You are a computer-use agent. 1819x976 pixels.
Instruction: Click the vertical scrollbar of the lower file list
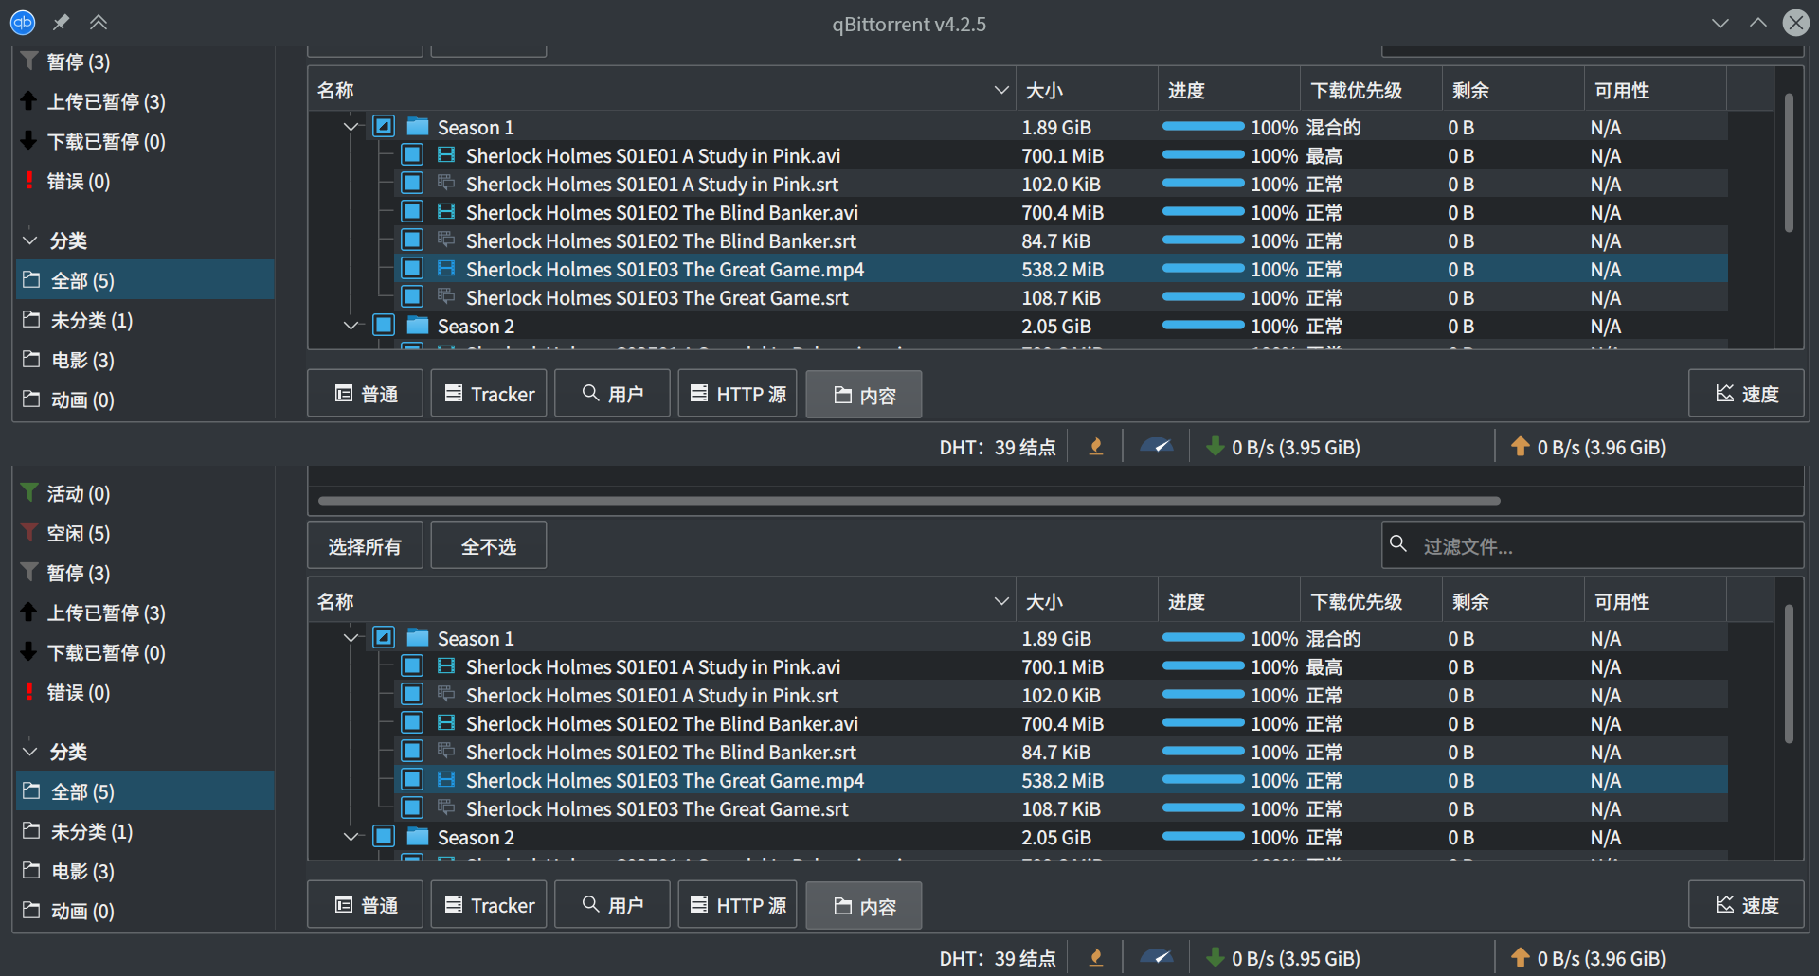point(1789,674)
